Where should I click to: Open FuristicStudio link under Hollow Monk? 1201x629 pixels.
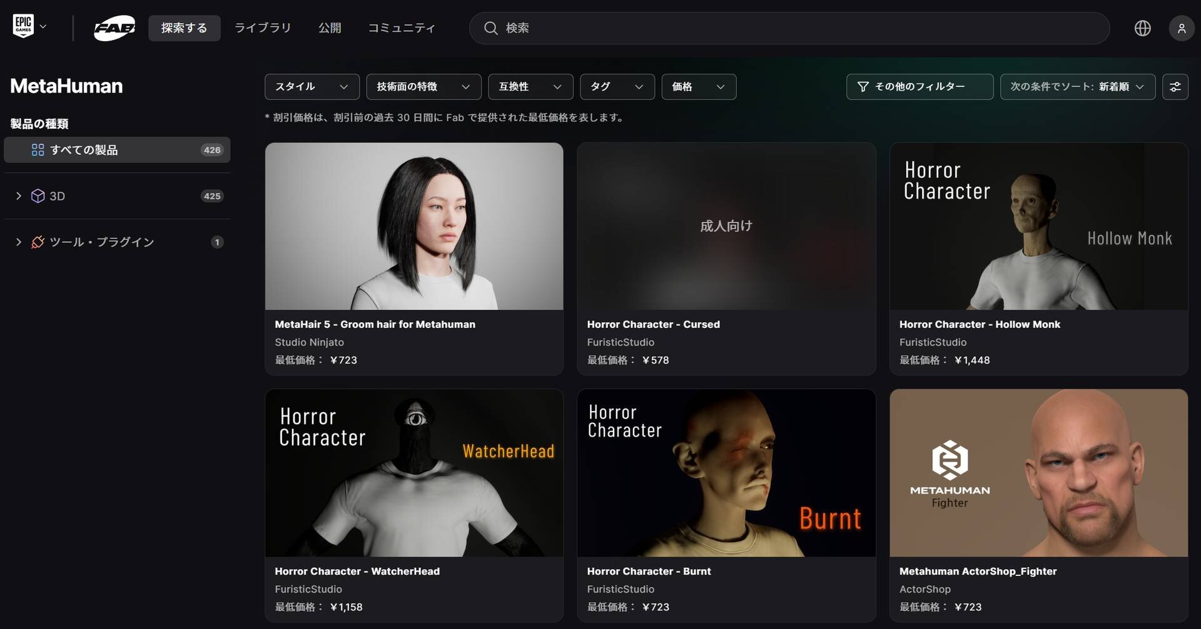coord(933,342)
